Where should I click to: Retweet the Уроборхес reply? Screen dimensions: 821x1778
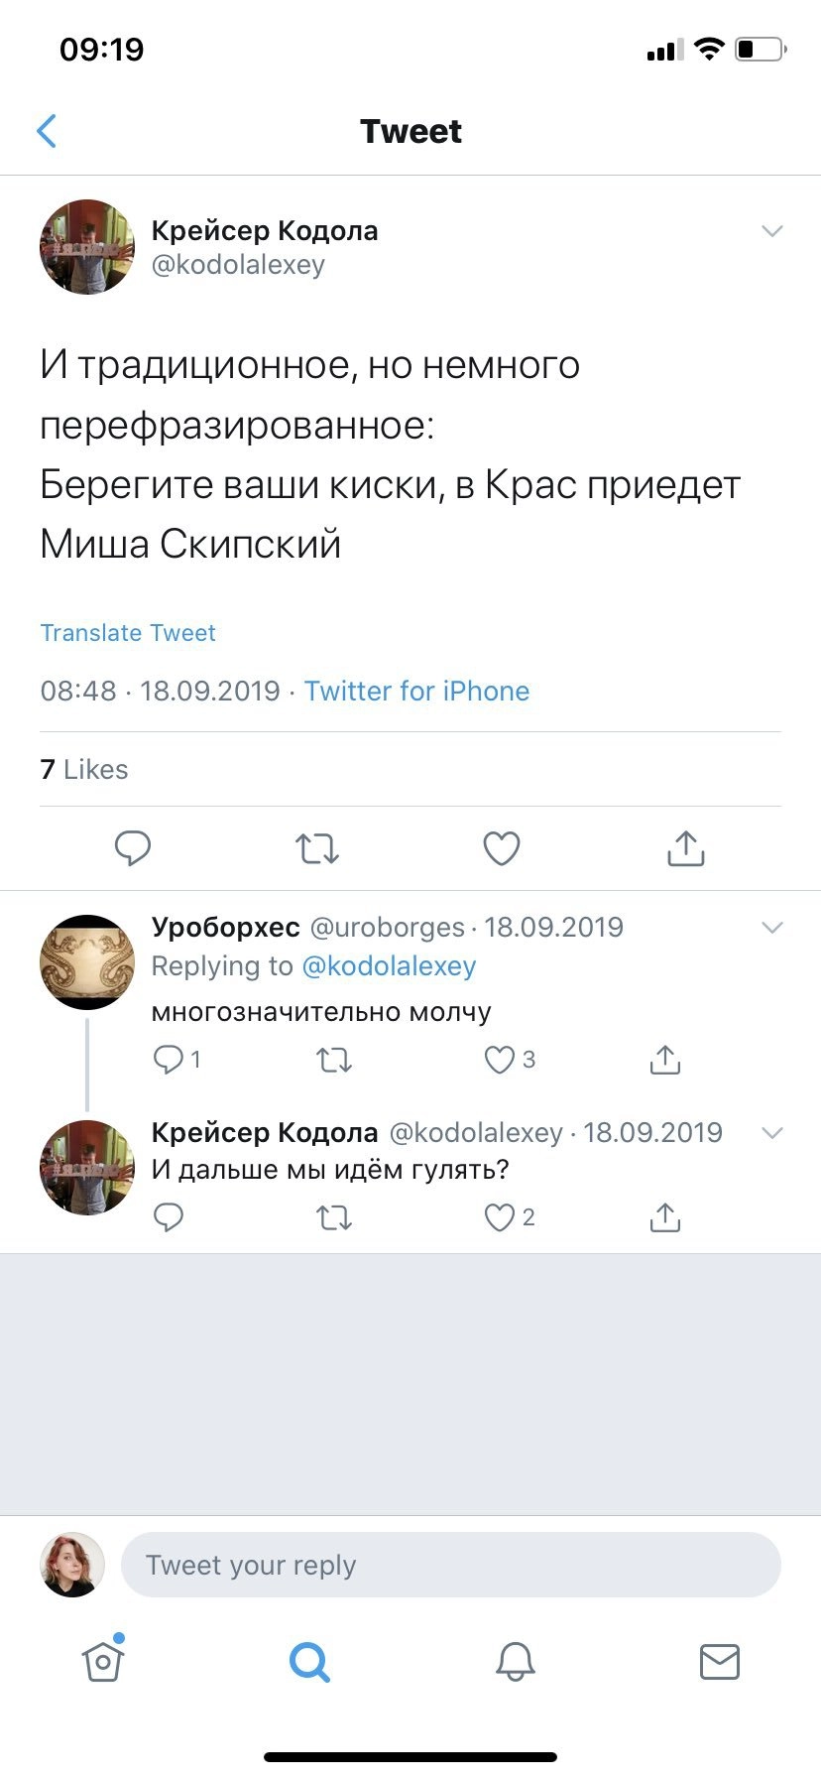334,1060
